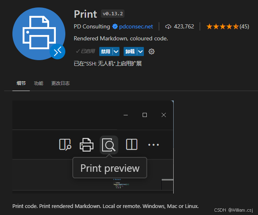Click the 423,762 install count
258x215 pixels.
click(x=184, y=26)
